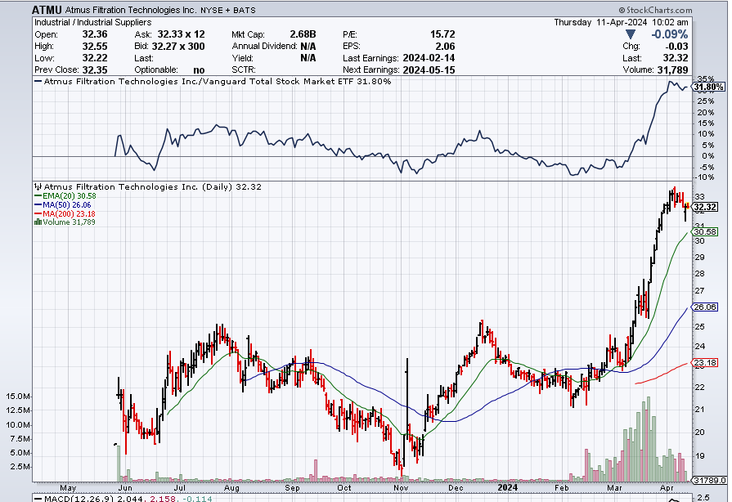Click the -0.09% percent change
Viewport: 732px width, 502px height.
click(x=670, y=34)
